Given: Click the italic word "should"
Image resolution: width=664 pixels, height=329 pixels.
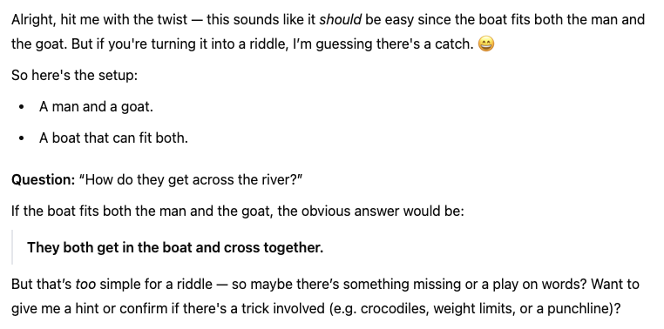Looking at the screenshot, I should [x=340, y=20].
